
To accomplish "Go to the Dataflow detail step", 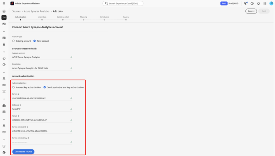I will pyautogui.click(x=63, y=18).
